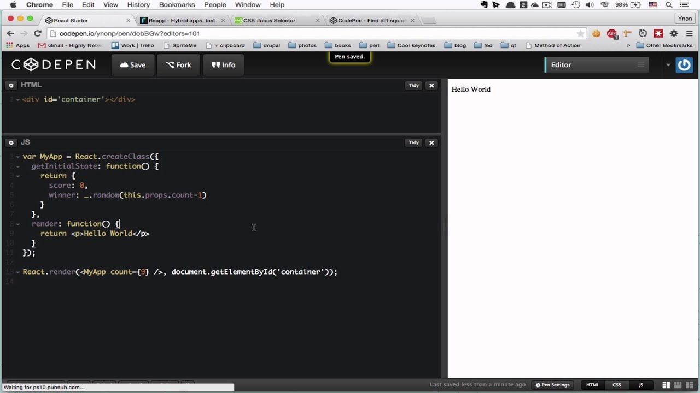The image size is (700, 393).
Task: Show hidden bookmarks with the chevron
Action: pyautogui.click(x=628, y=45)
